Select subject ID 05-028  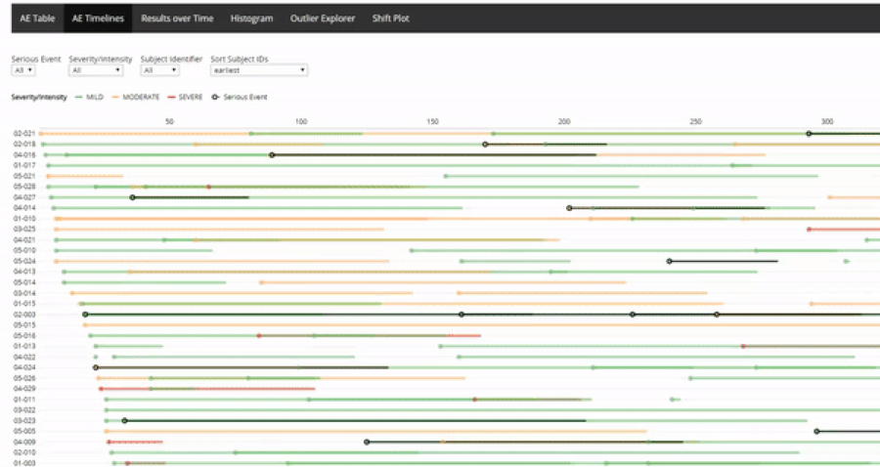[24, 187]
